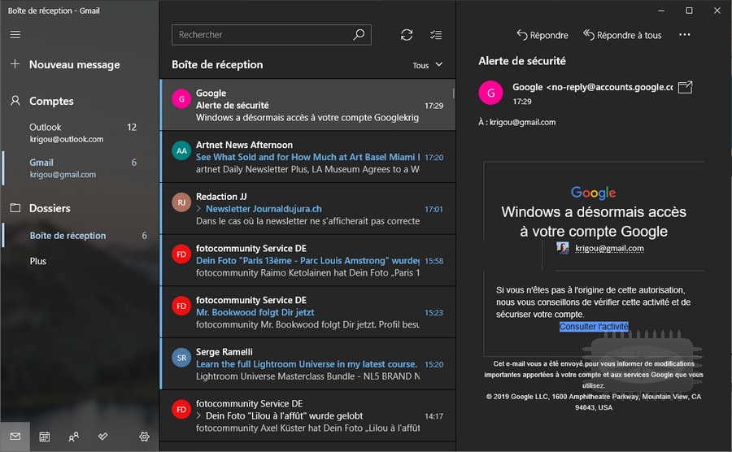The image size is (732, 452).
Task: Click Serge Ramelli SR avatar
Action: pyautogui.click(x=181, y=358)
